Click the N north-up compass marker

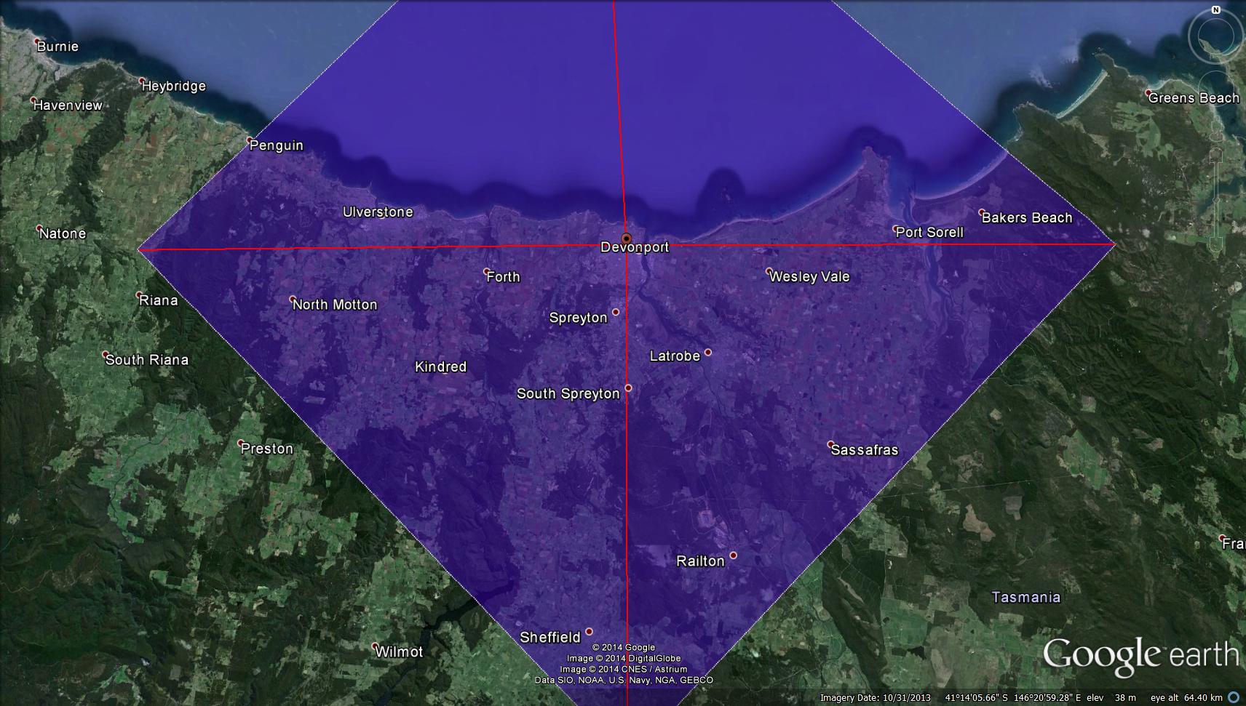click(1215, 10)
